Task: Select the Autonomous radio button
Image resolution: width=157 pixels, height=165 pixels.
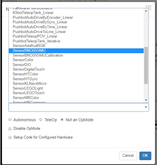Action: click(10, 119)
